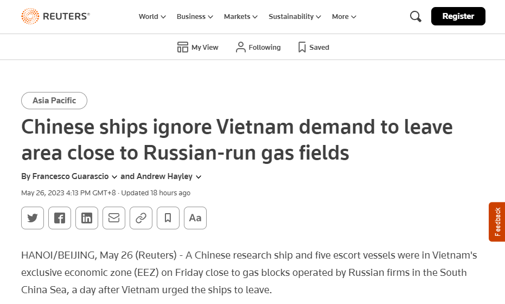Open the search magnifier icon
This screenshot has height=304, width=505.
click(x=415, y=17)
